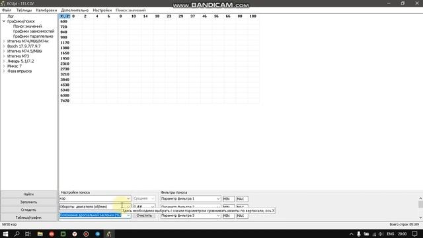Show hidden system tray icons
Screen dimensions: 423x238
(351, 234)
